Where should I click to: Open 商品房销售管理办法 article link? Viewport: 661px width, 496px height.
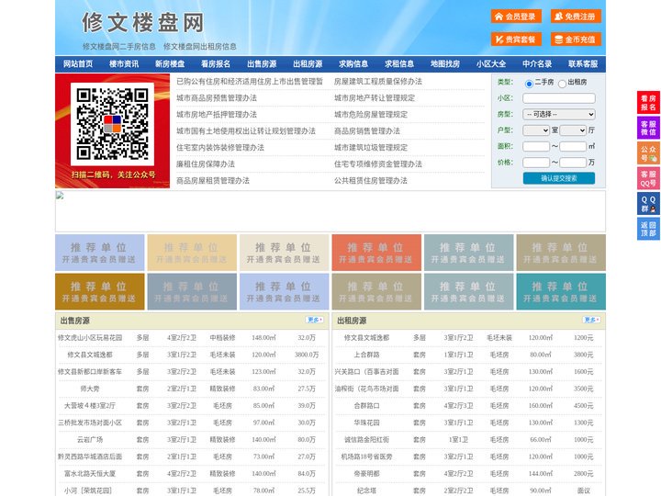(367, 130)
